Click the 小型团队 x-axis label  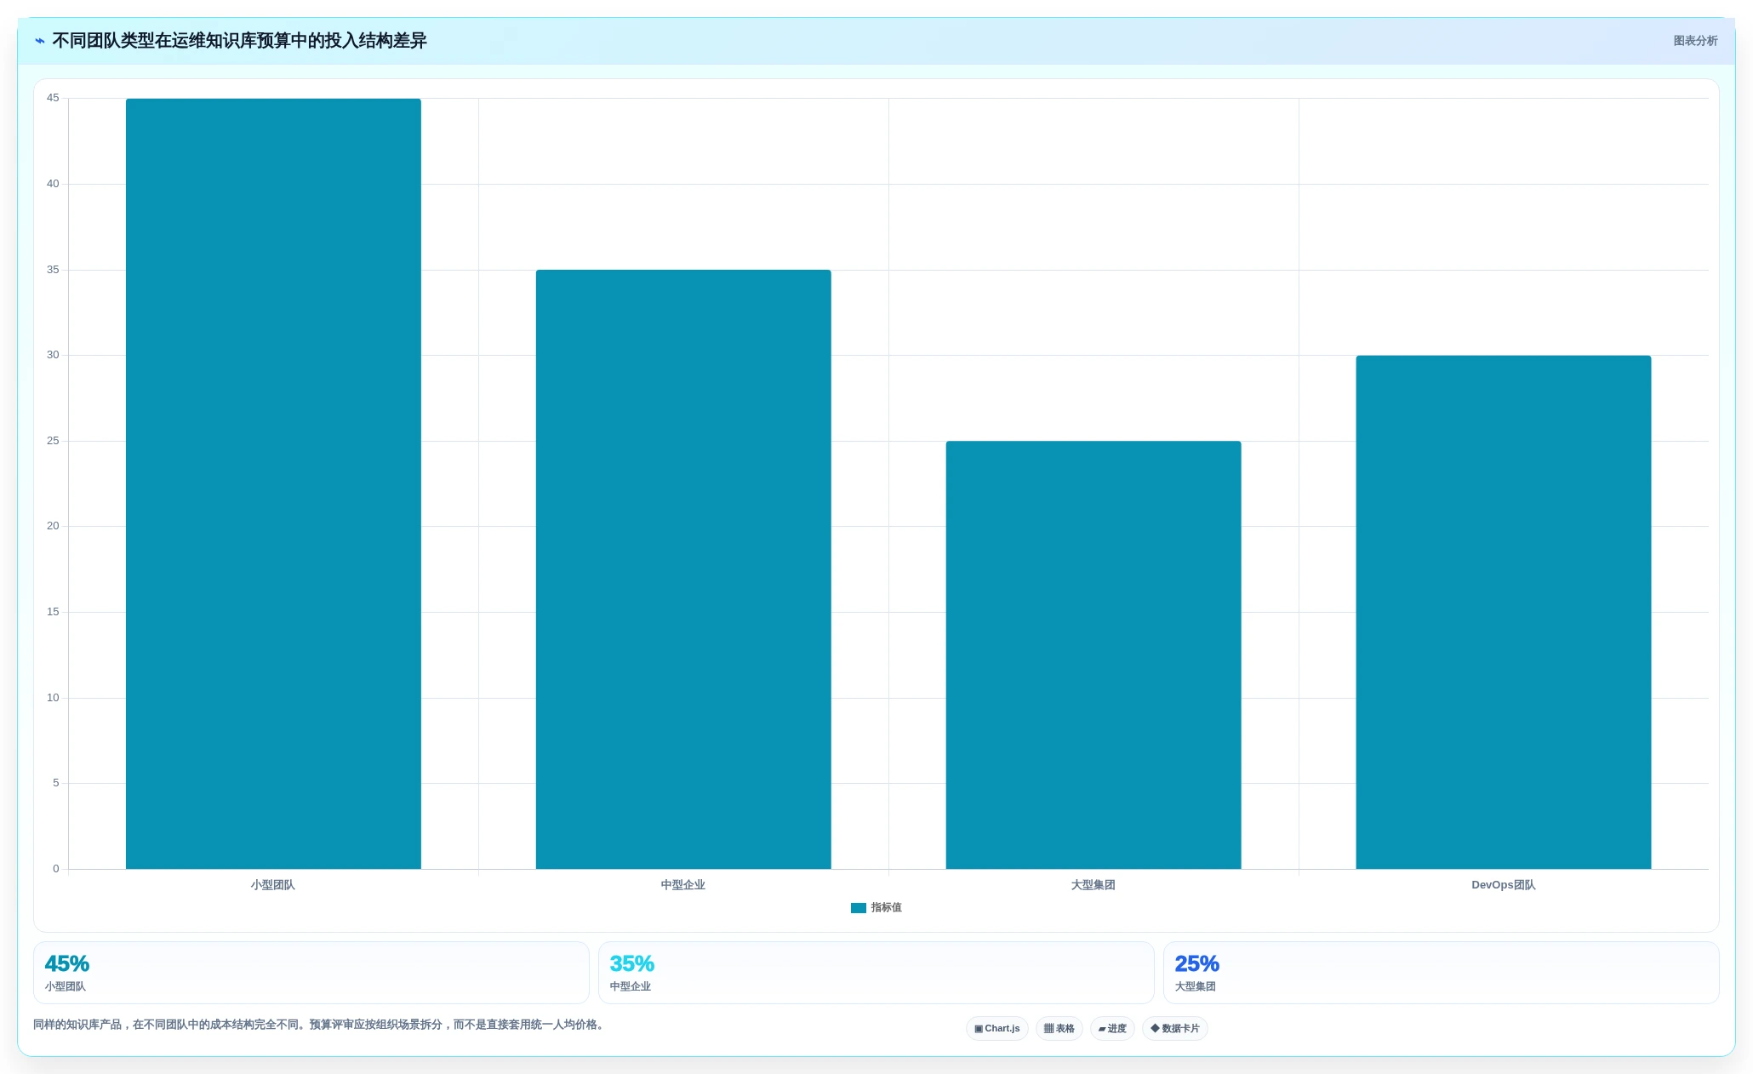(x=273, y=885)
